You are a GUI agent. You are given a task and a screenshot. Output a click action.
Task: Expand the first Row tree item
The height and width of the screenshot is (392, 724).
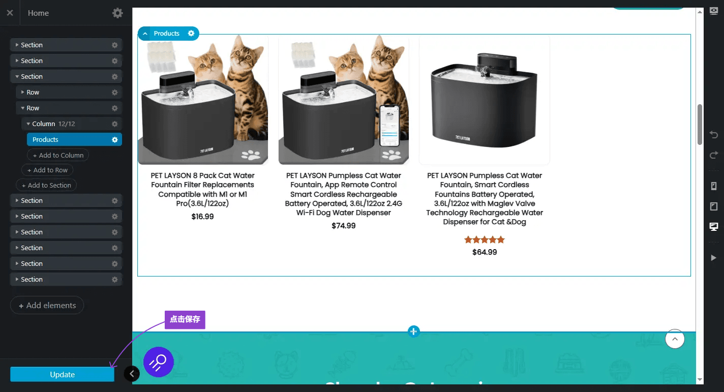[x=23, y=93]
